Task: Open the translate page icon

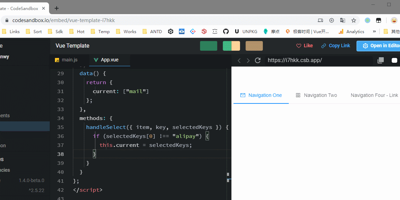Action: (x=343, y=20)
